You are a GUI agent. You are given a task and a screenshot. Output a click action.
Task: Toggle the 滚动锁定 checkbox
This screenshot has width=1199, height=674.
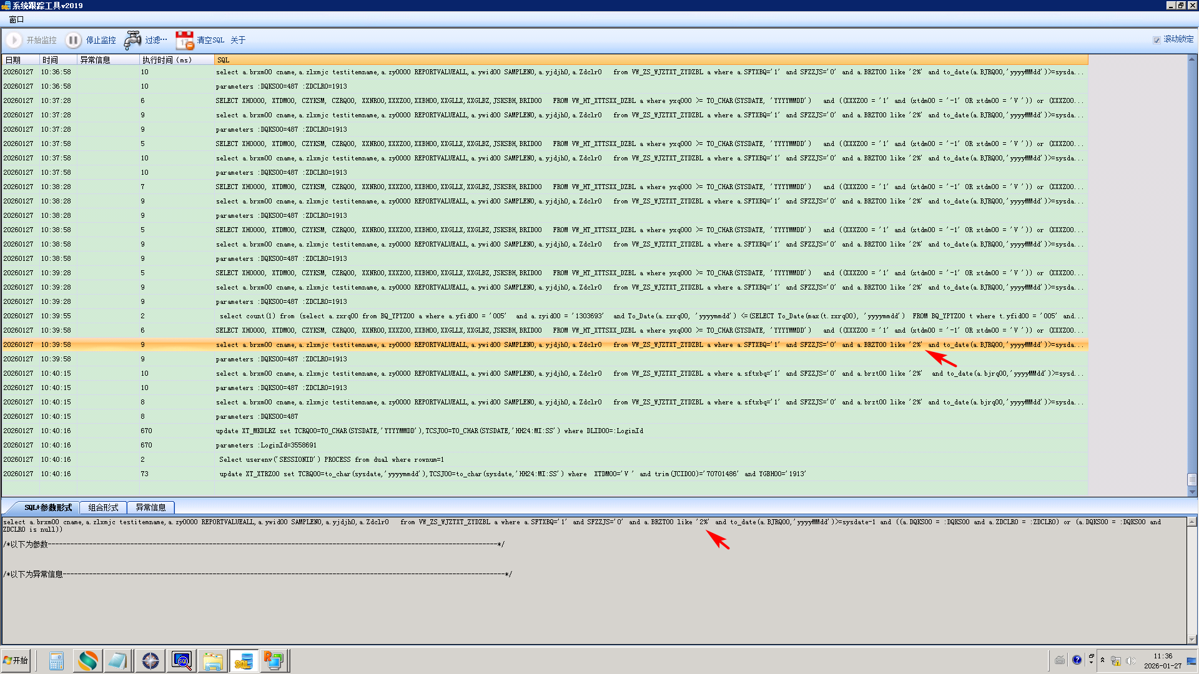pyautogui.click(x=1157, y=40)
